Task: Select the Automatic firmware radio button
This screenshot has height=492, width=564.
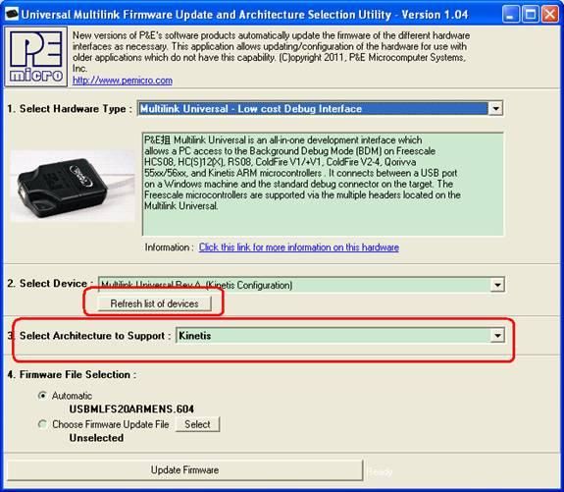Action: [x=42, y=396]
